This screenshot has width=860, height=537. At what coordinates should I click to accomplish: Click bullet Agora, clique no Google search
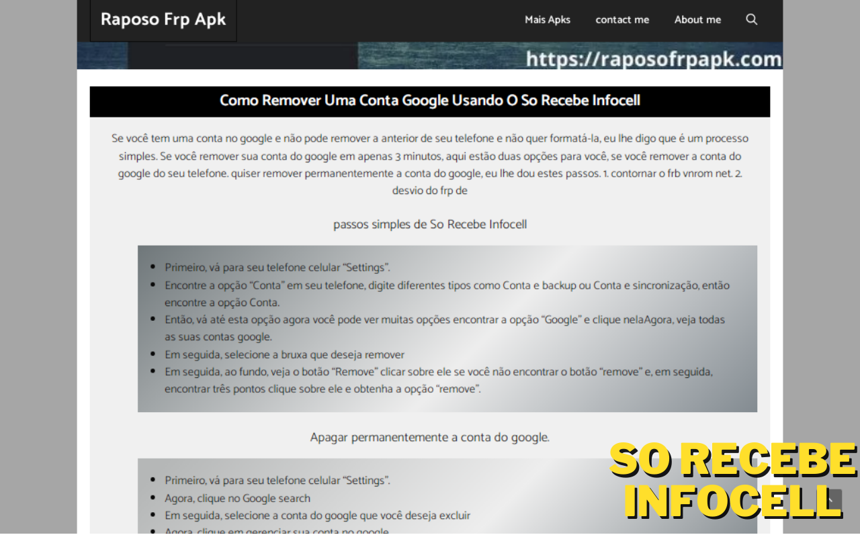(x=238, y=498)
